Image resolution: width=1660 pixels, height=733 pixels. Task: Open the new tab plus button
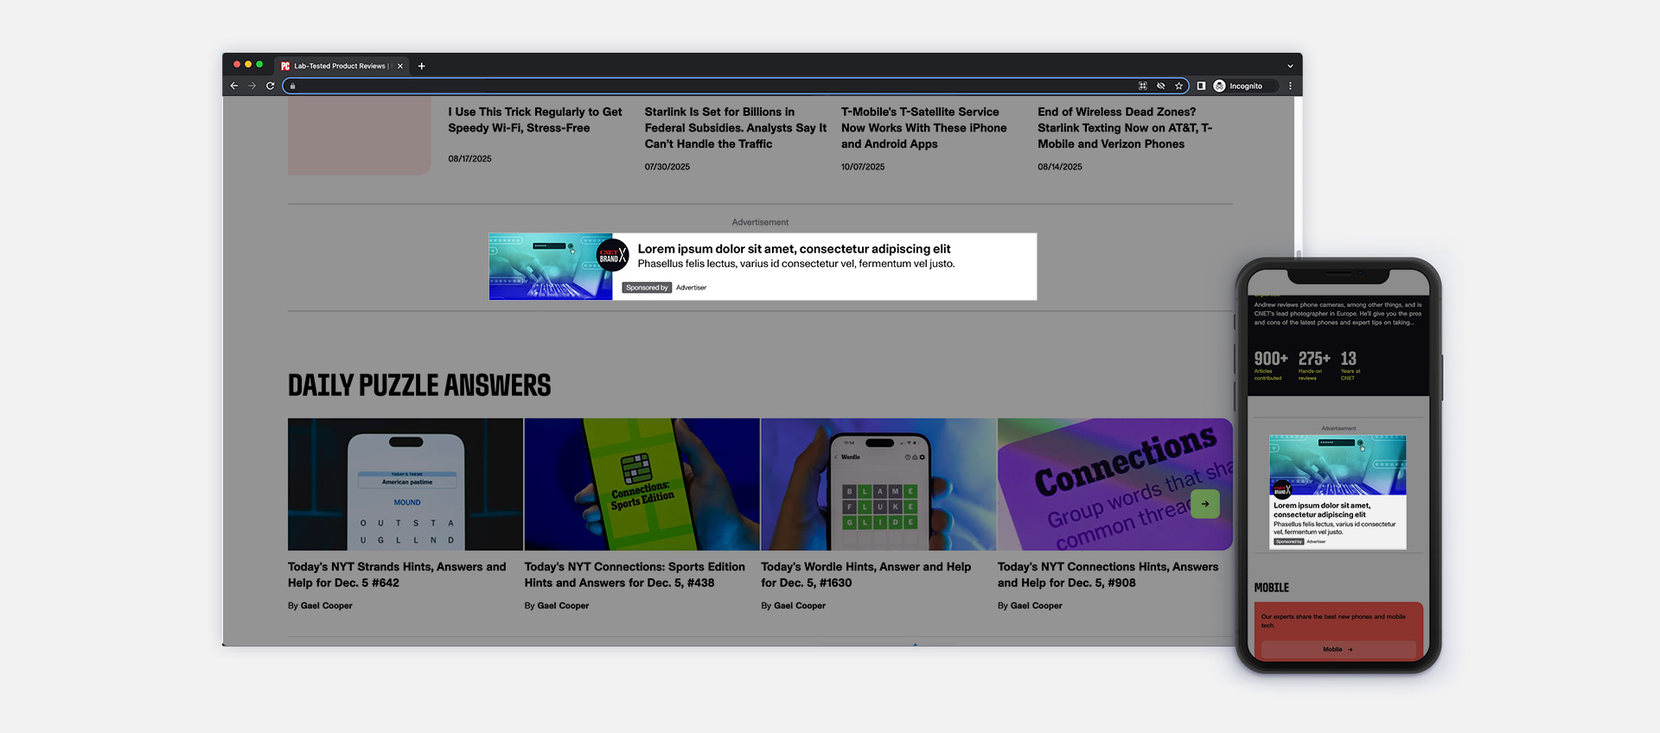pyautogui.click(x=422, y=66)
